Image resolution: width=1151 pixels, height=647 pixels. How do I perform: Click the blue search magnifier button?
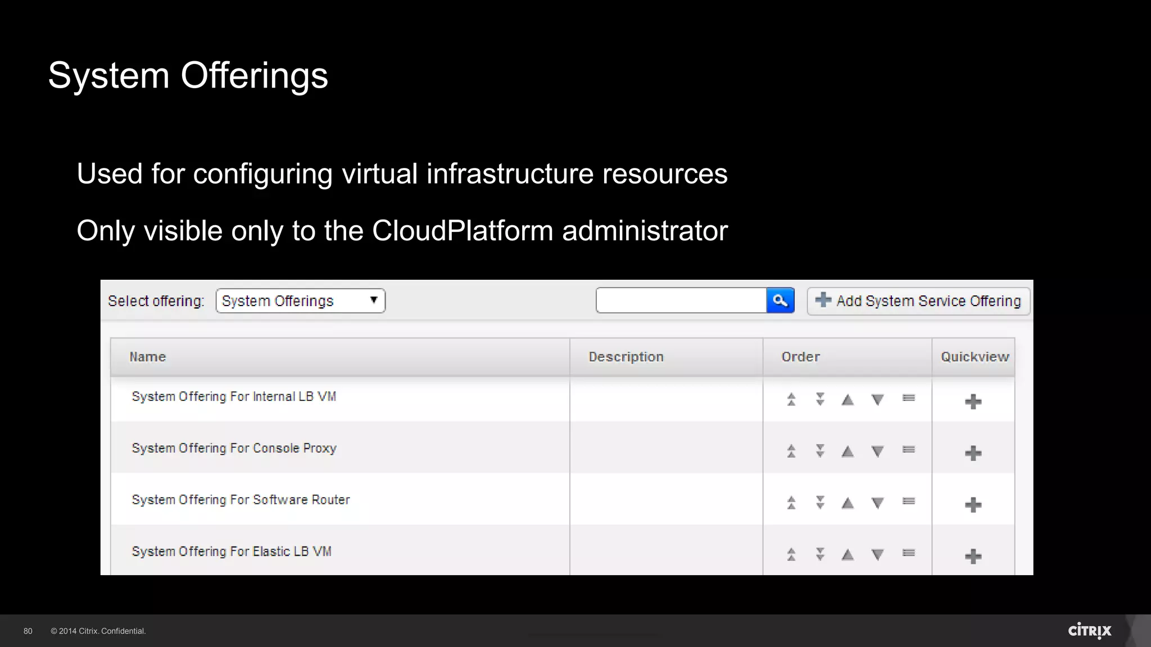780,300
